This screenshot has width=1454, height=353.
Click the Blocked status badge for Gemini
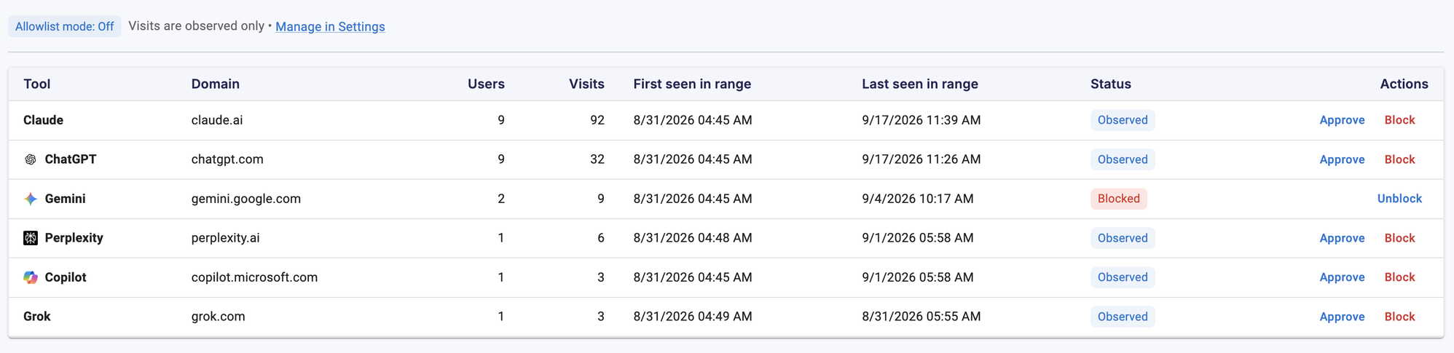pyautogui.click(x=1118, y=199)
